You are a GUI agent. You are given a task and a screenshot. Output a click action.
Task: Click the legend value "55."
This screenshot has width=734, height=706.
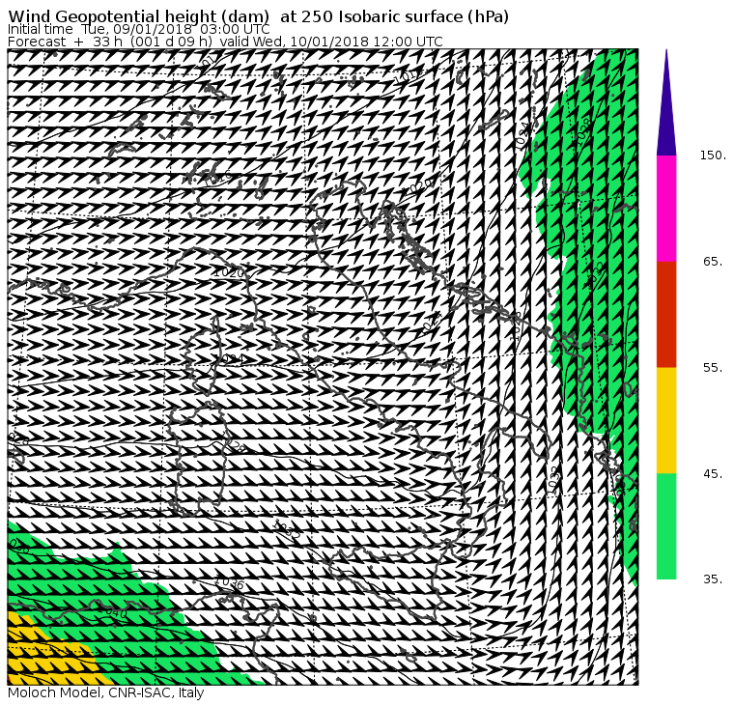tap(713, 368)
